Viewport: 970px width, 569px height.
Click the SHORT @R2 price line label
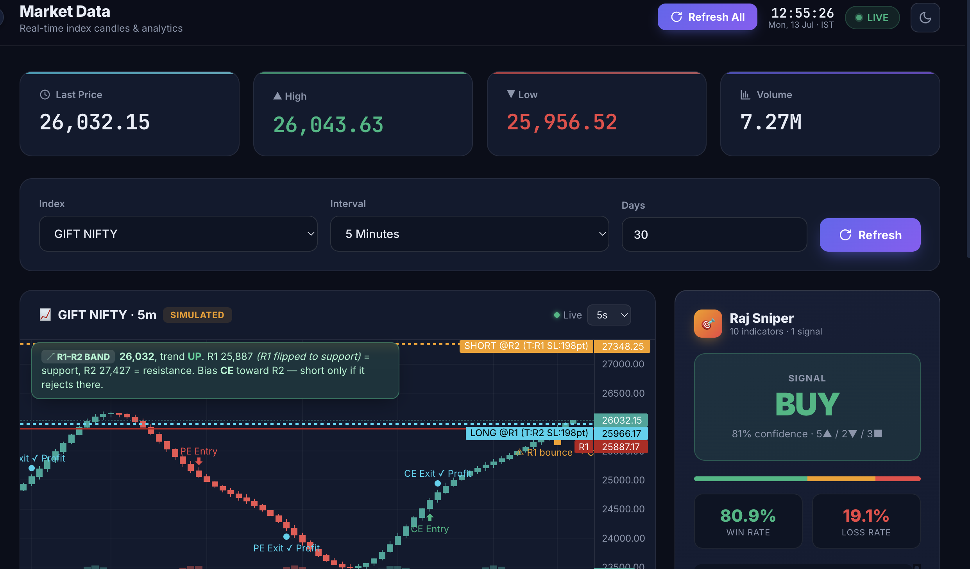click(526, 346)
